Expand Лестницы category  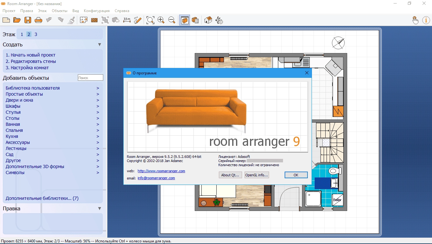tap(52, 148)
